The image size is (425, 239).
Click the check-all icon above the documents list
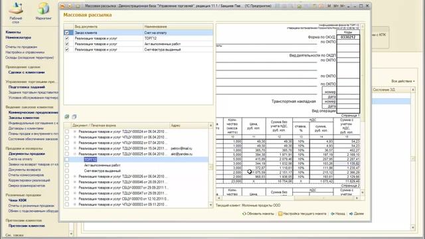click(67, 117)
